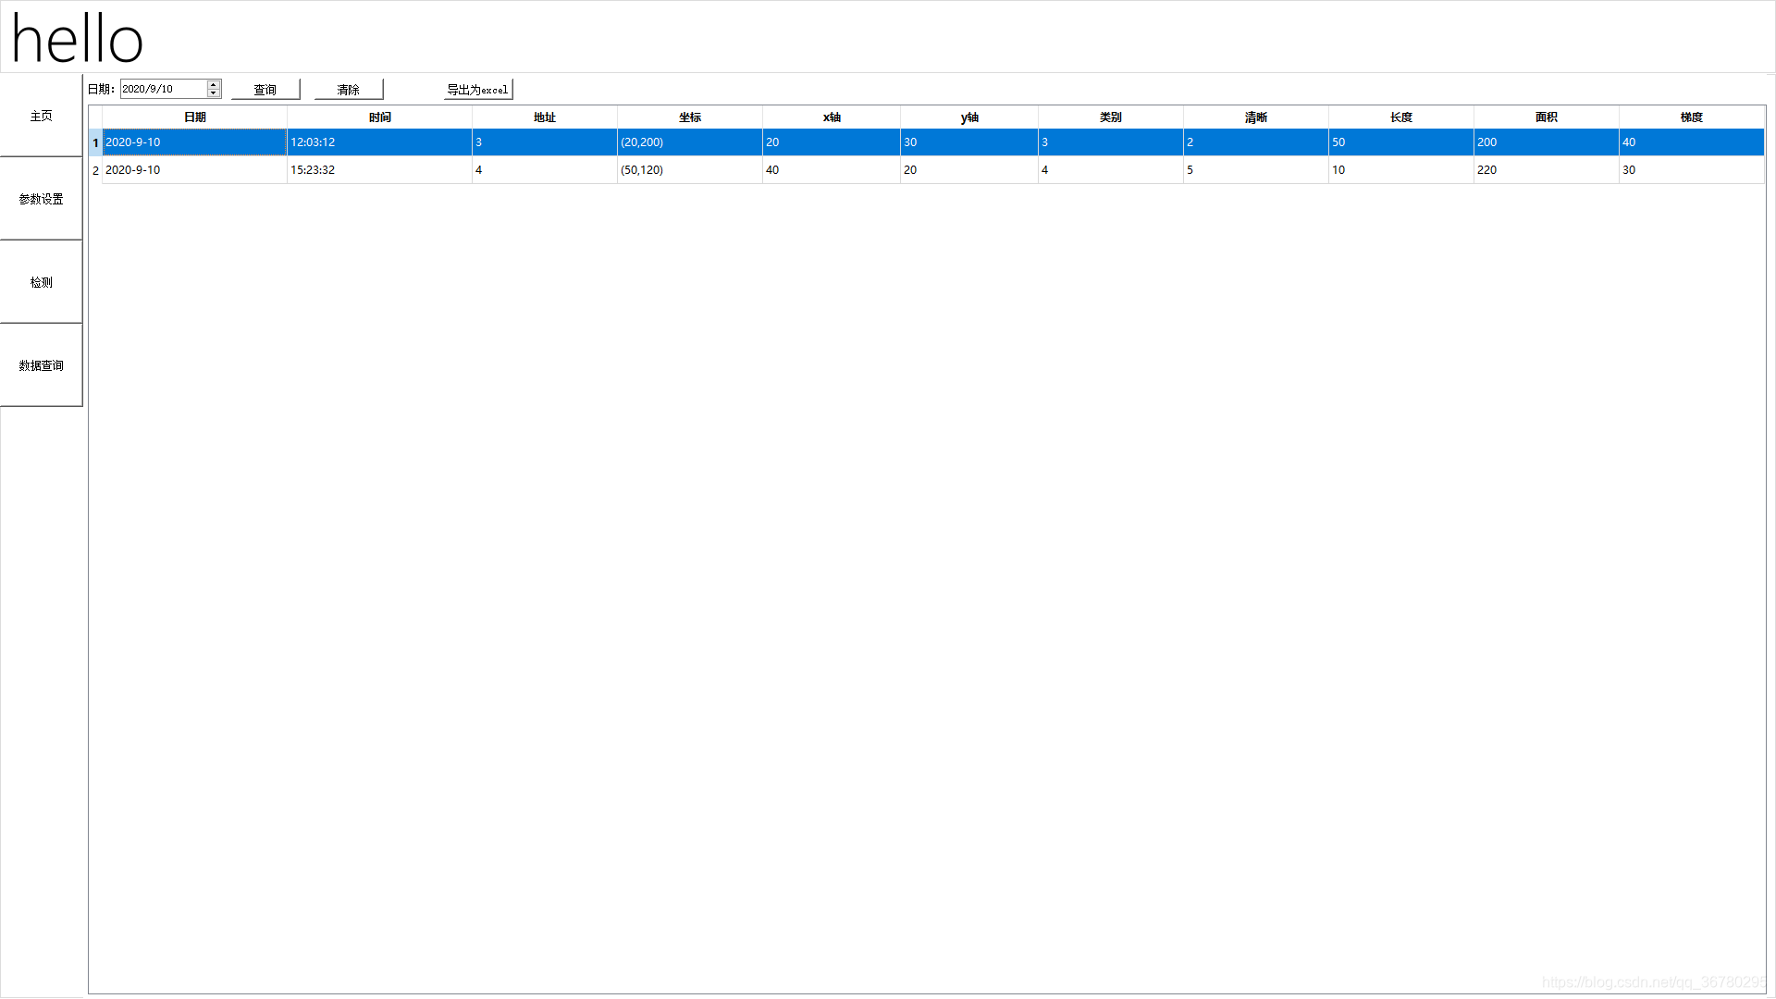Image resolution: width=1776 pixels, height=999 pixels.
Task: Select the 面积 cell with value 220
Action: (1547, 170)
